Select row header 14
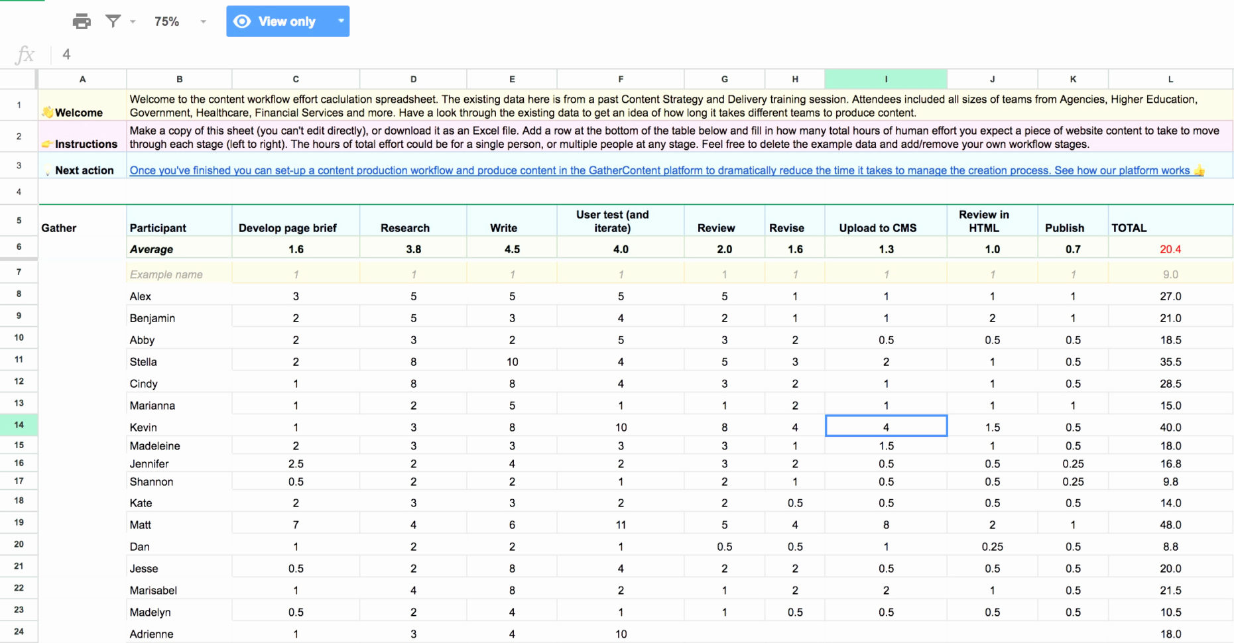Viewport: 1234px width, 643px height. click(18, 425)
